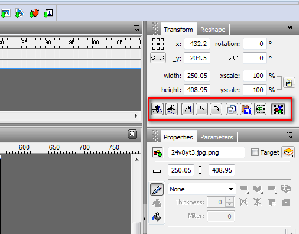This screenshot has height=234, width=299.
Task: Click the object type shapes icon
Action: coord(158,152)
